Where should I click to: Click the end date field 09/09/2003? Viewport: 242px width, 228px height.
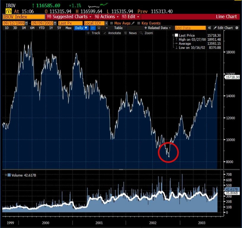tap(42, 23)
